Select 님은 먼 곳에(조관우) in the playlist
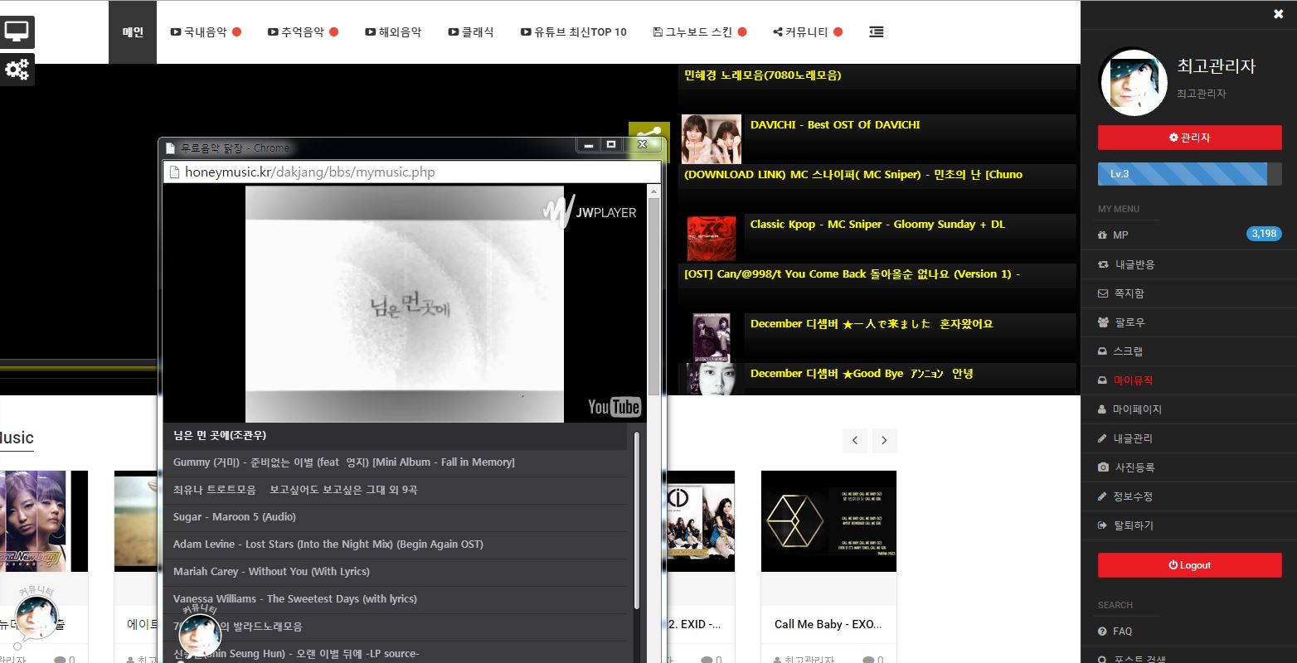1297x663 pixels. click(220, 435)
